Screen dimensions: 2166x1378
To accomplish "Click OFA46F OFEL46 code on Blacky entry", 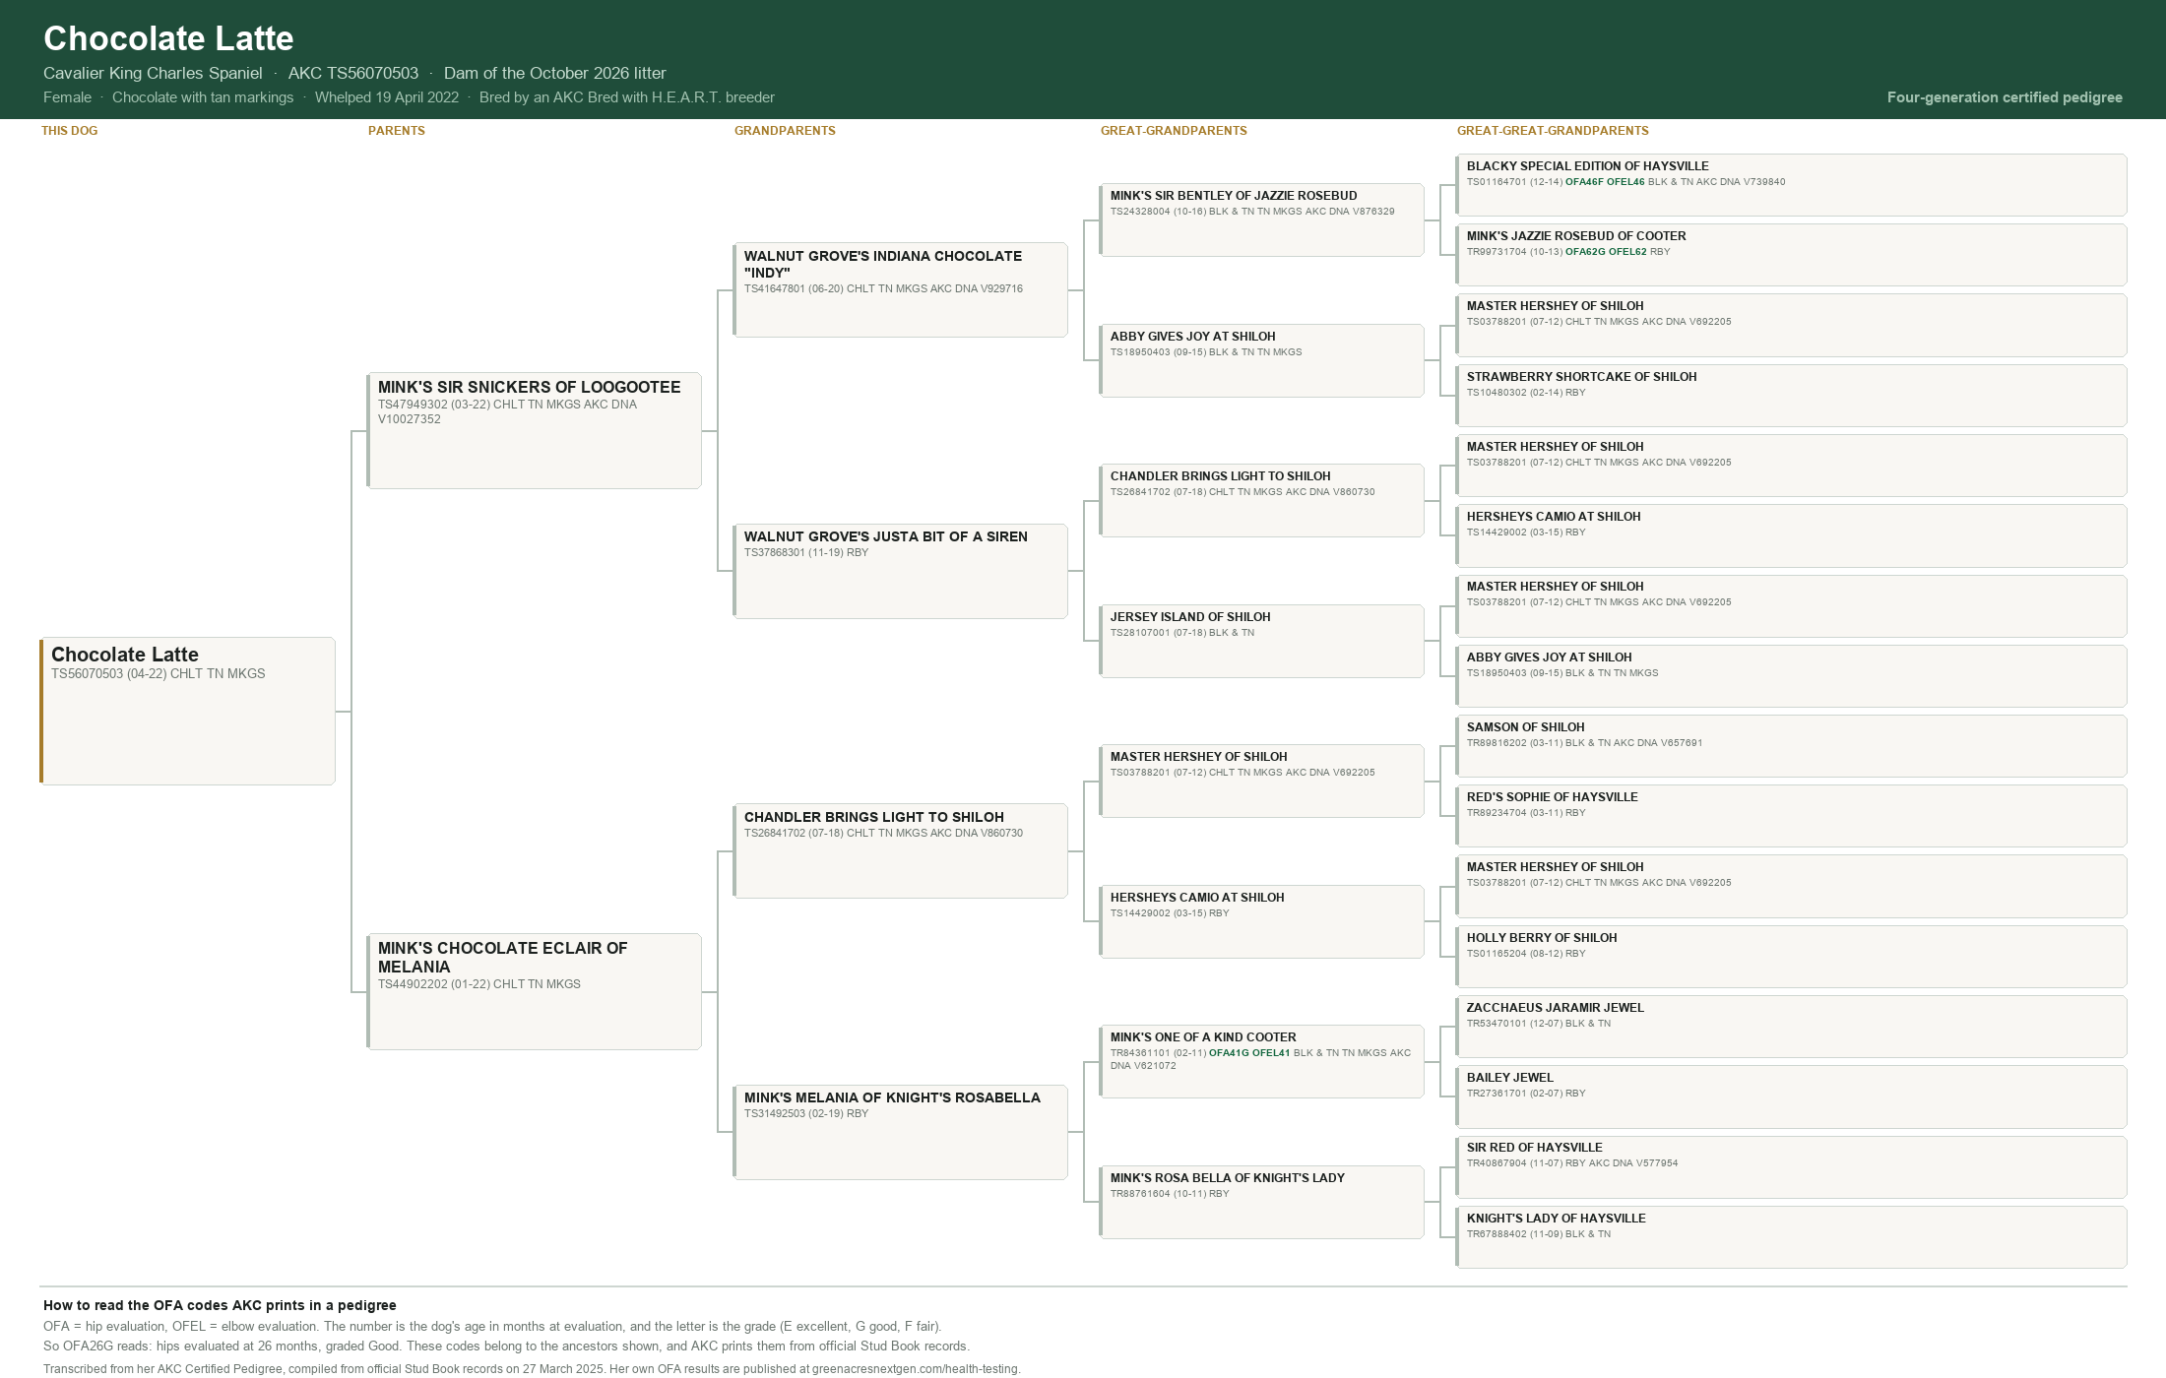I will [x=1605, y=182].
